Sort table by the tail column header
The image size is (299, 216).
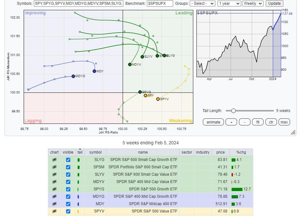(80, 152)
